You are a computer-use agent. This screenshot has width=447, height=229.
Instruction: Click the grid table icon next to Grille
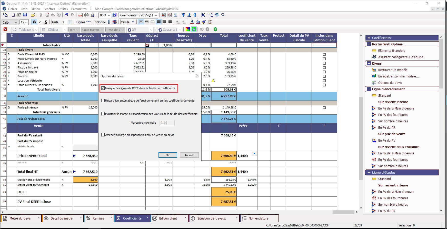[x=70, y=22]
